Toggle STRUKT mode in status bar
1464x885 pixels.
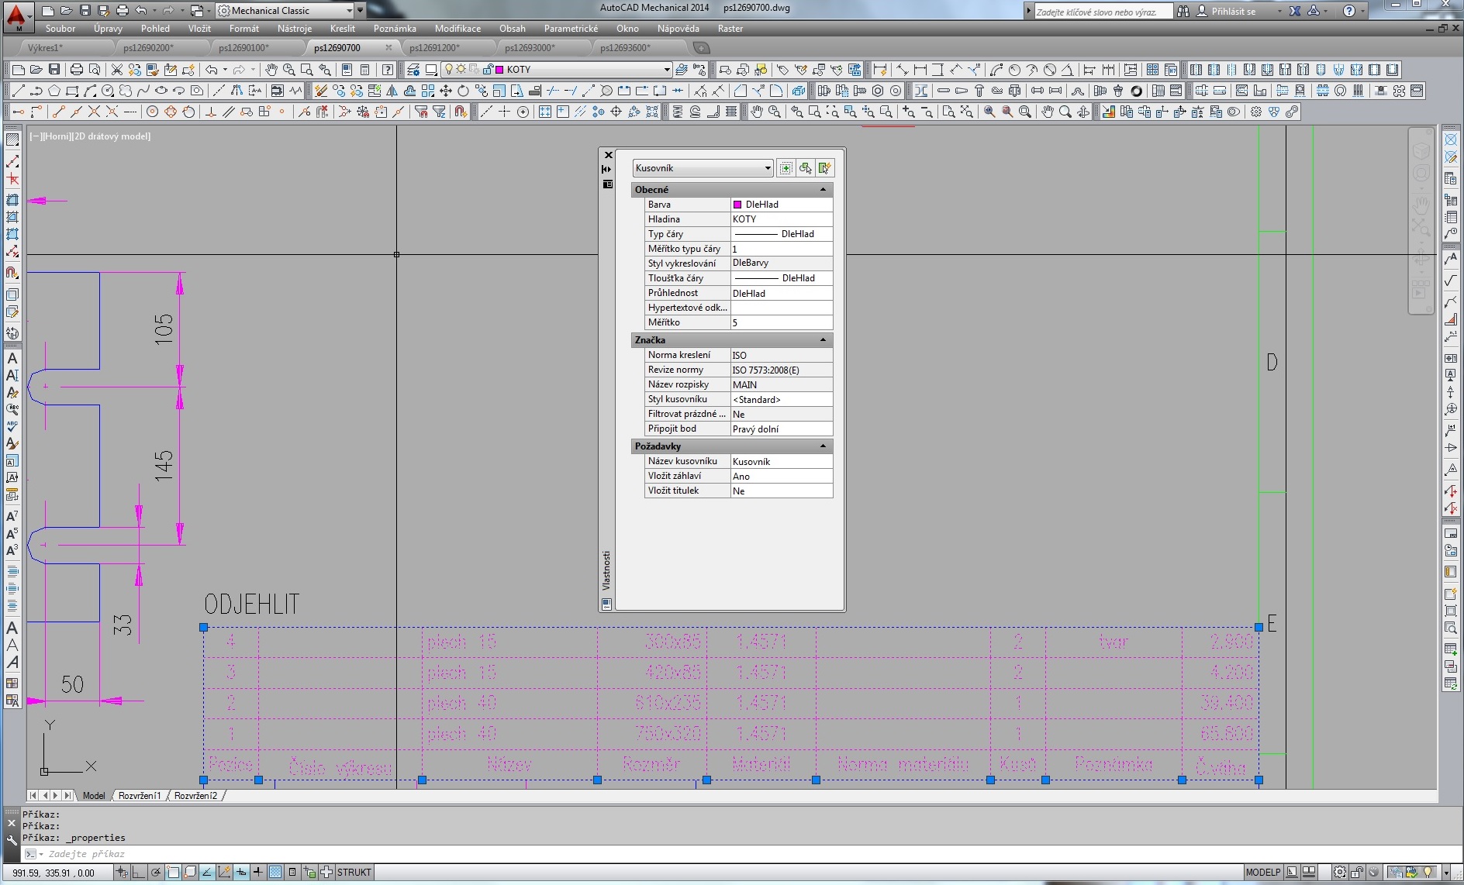click(354, 873)
